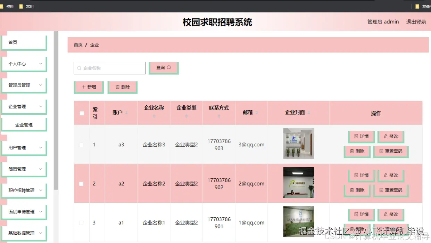Click 管理员 admin user label
Image resolution: width=431 pixels, height=243 pixels.
(383, 22)
